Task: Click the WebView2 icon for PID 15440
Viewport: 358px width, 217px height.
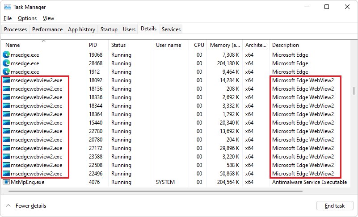Action: [x=6, y=123]
